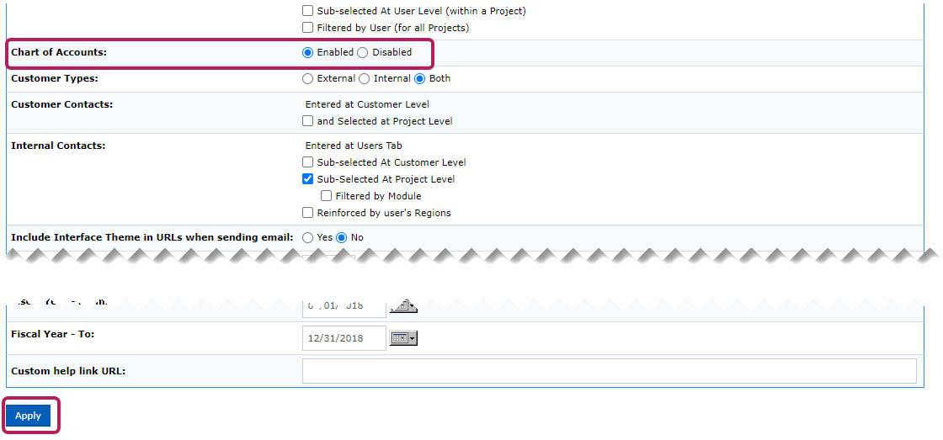Screen dimensions: 943x440
Task: Choose External customer type
Action: (x=308, y=78)
